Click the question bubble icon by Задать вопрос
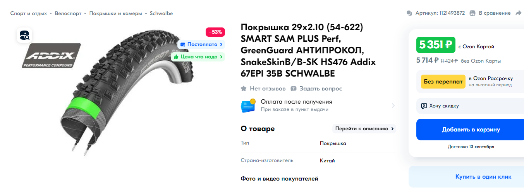 point(294,89)
